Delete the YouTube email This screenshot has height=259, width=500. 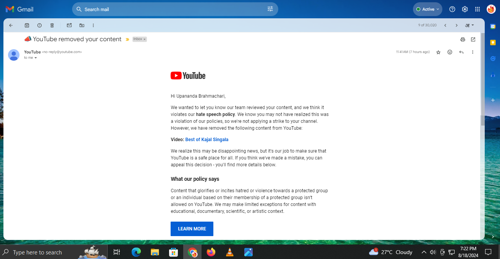52,25
